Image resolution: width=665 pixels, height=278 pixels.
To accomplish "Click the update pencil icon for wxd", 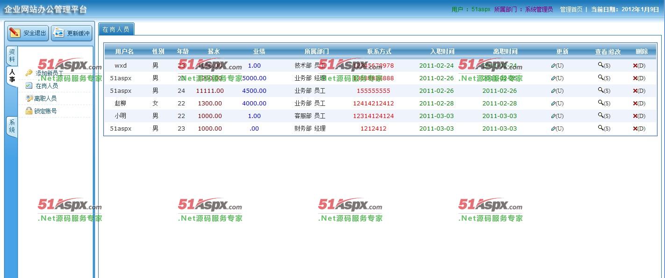I will [554, 66].
